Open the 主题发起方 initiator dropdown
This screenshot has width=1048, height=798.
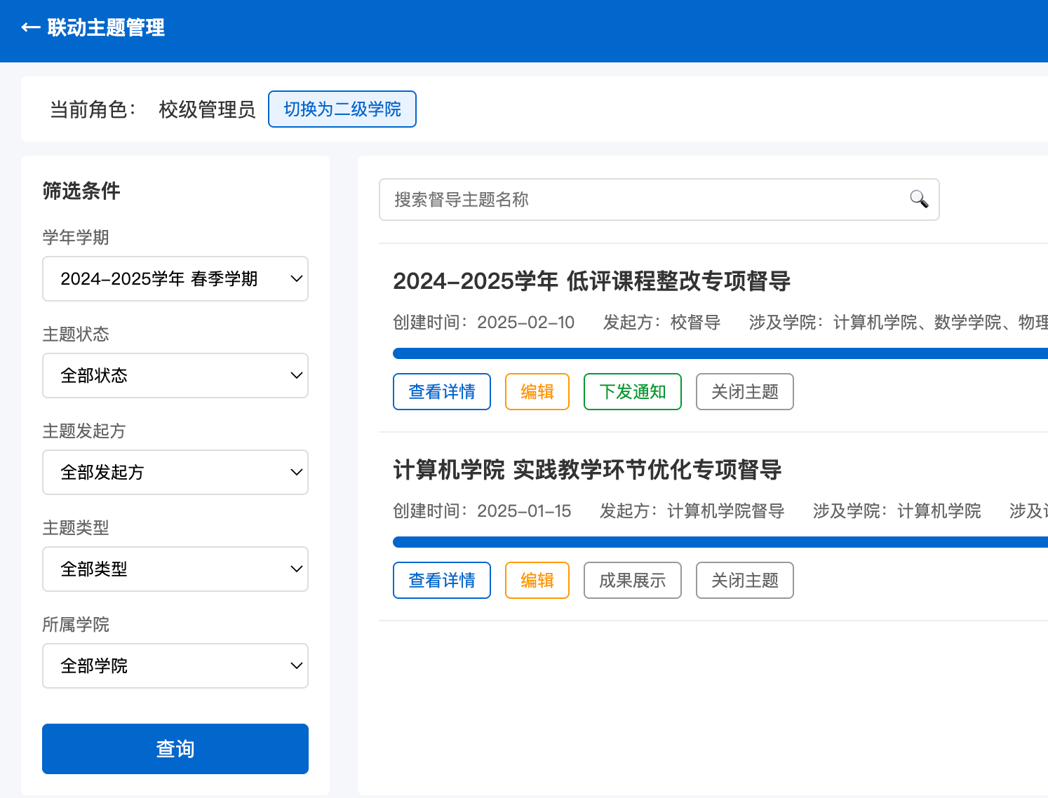[175, 473]
